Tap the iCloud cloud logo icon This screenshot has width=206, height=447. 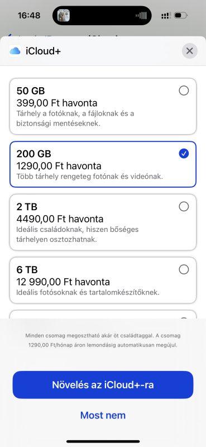[x=15, y=51]
